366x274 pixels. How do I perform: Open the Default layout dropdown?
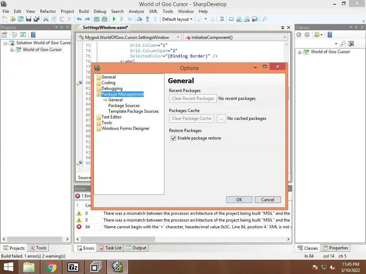click(x=177, y=19)
